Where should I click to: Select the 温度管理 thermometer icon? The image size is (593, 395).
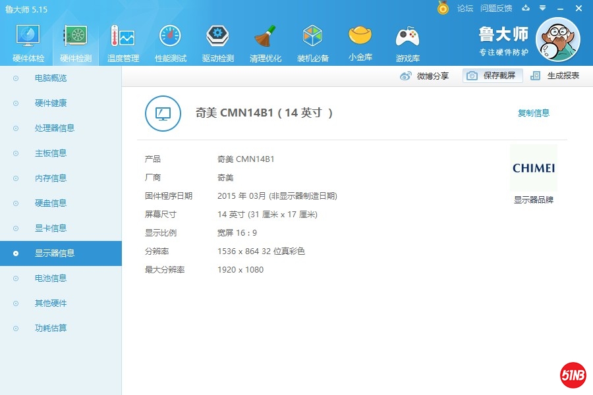click(x=123, y=38)
